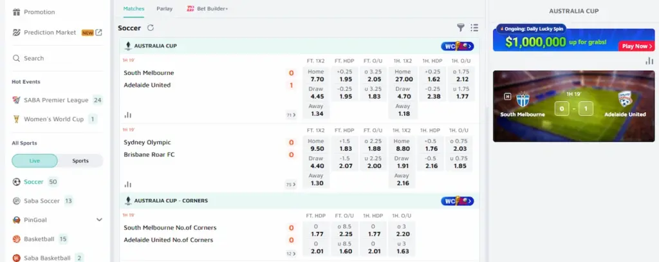Click Australia Cup - Corners trophy icon
659x262 pixels.
128,201
